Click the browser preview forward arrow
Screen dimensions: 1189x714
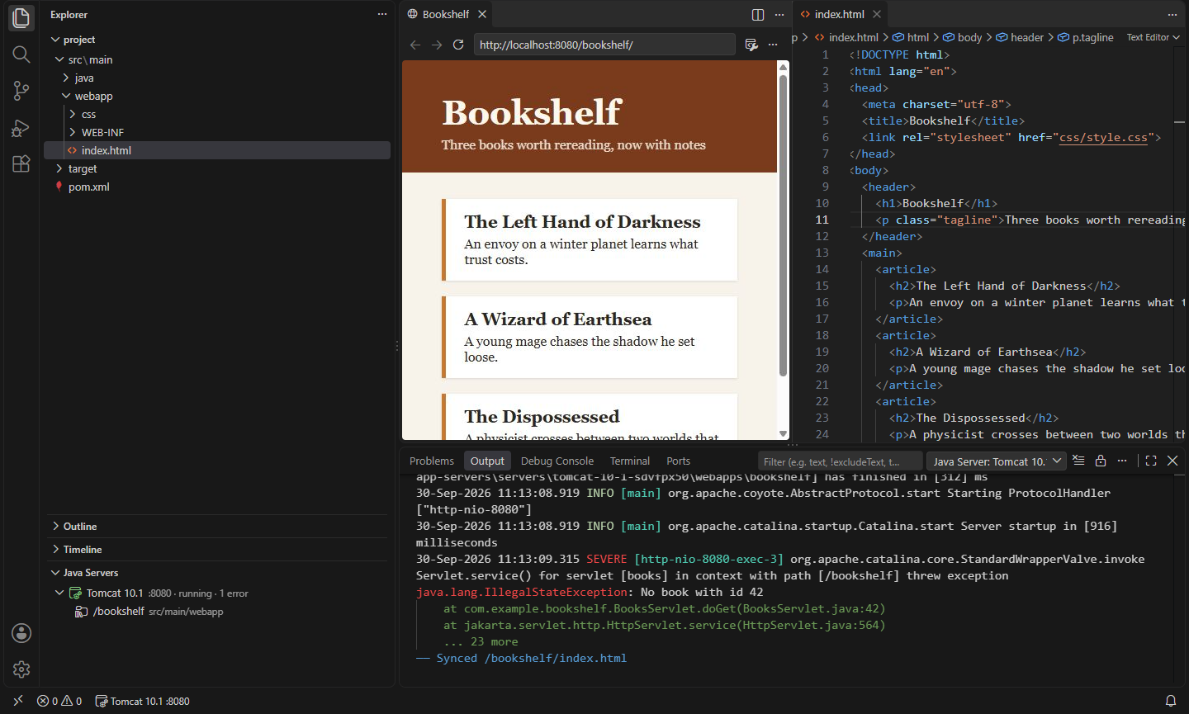[437, 45]
